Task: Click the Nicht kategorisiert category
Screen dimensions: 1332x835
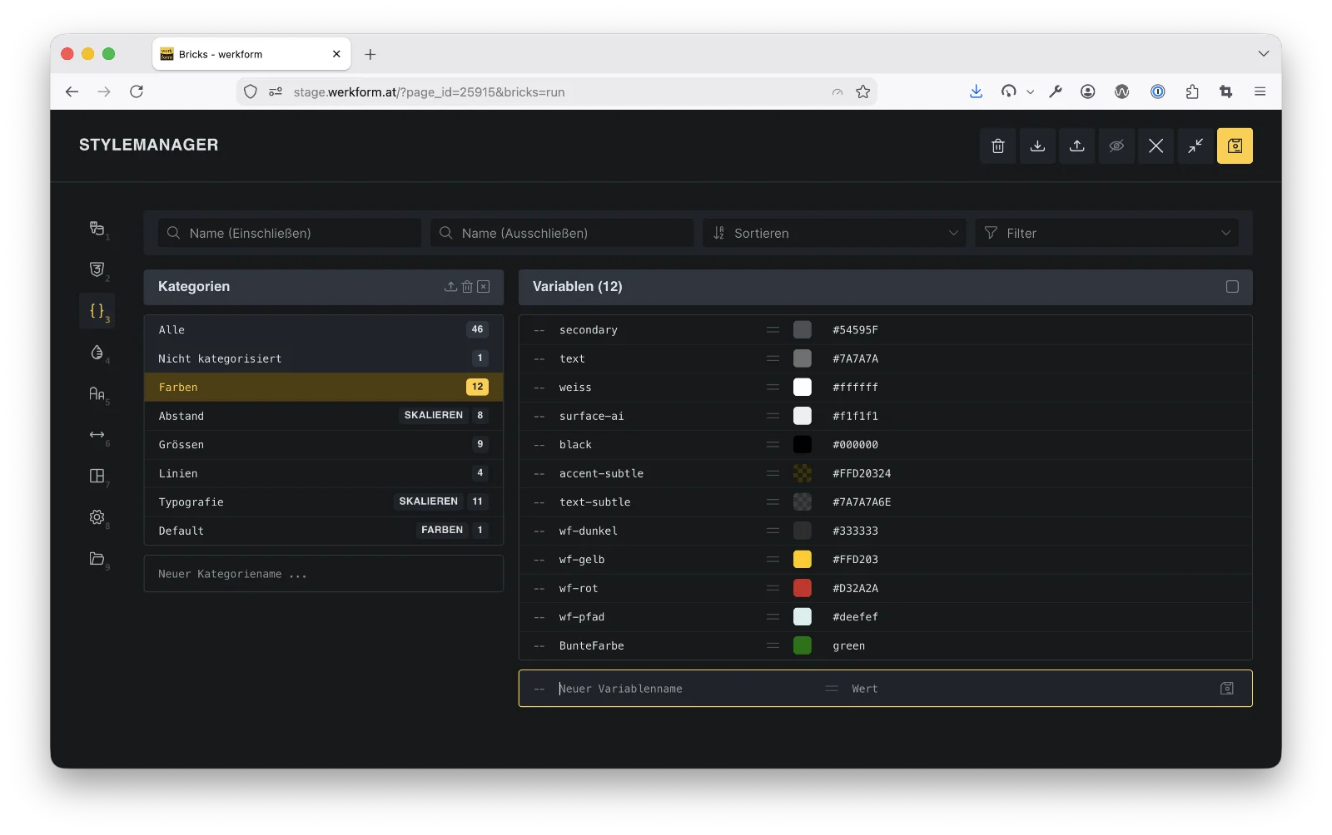Action: pos(324,358)
